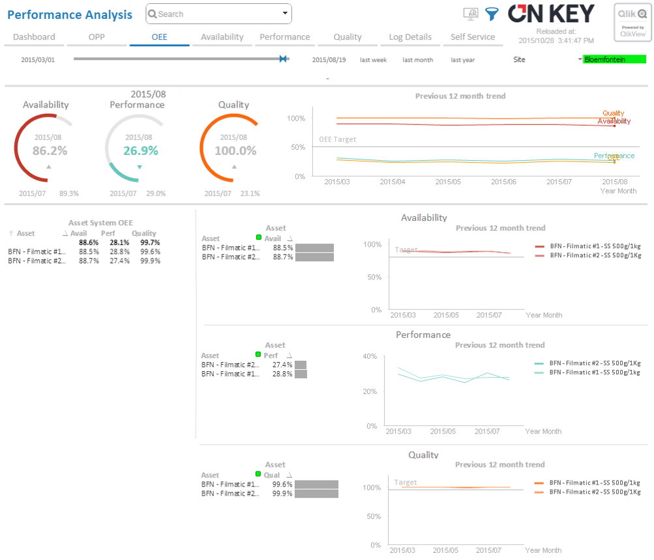
Task: Open the Search box dropdown arrow
Action: pyautogui.click(x=286, y=13)
